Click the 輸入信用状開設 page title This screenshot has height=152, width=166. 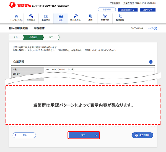click(x=19, y=28)
